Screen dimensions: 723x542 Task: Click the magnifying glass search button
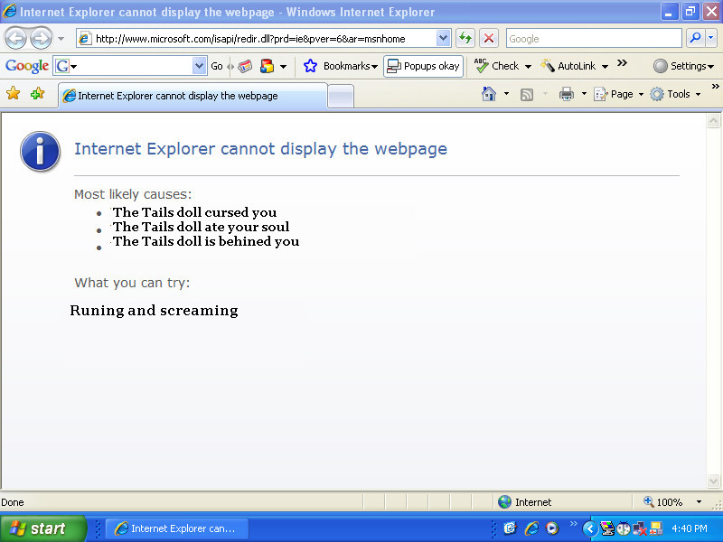pyautogui.click(x=695, y=38)
